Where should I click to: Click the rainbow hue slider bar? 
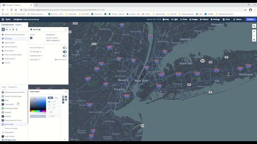[38, 111]
